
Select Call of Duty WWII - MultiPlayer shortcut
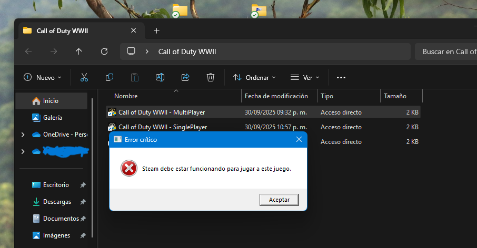click(161, 112)
